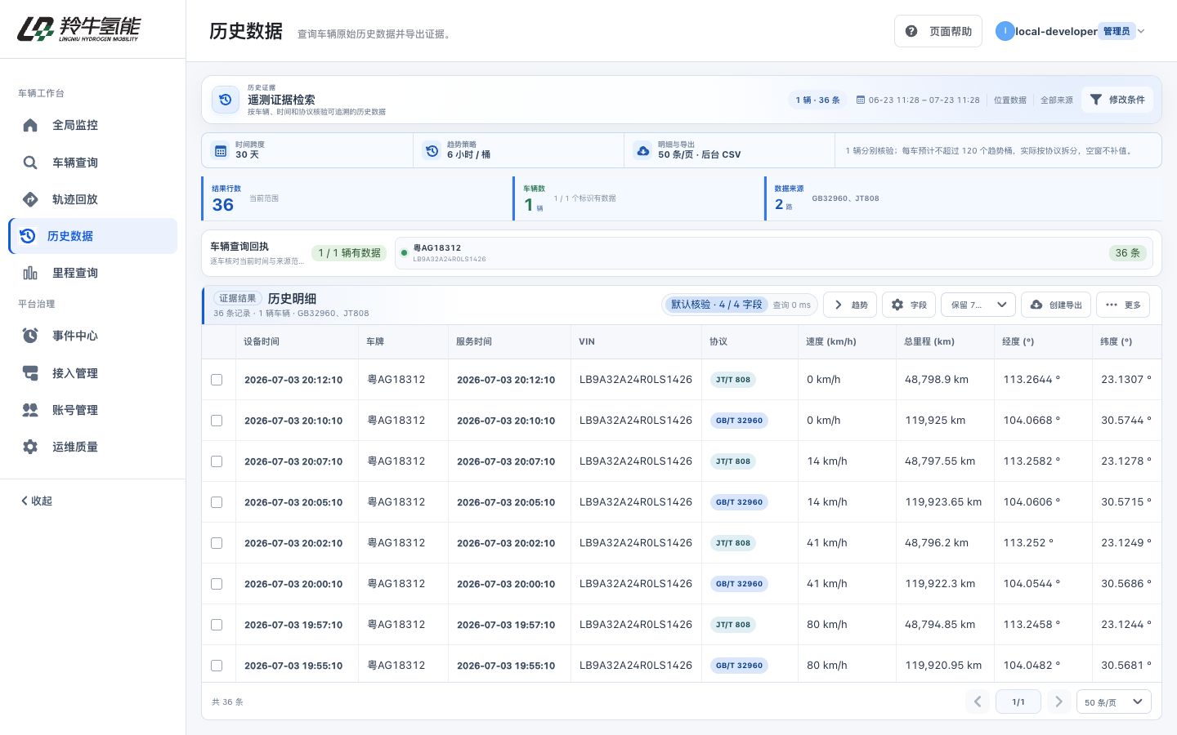1177x735 pixels.
Task: Open the 保留 7... retention dropdown
Action: coord(978,305)
